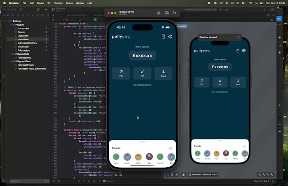This screenshot has height=186, width=288.
Task: Switch the preview to Selectable mode
Action: 172,174
